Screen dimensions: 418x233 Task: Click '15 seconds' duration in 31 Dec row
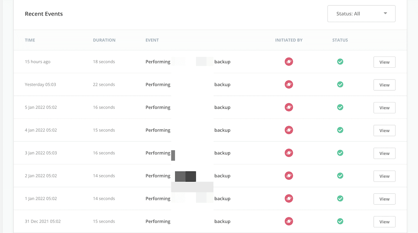(104, 221)
